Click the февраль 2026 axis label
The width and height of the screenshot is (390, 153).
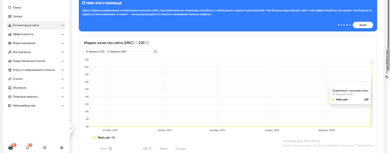click(x=326, y=130)
